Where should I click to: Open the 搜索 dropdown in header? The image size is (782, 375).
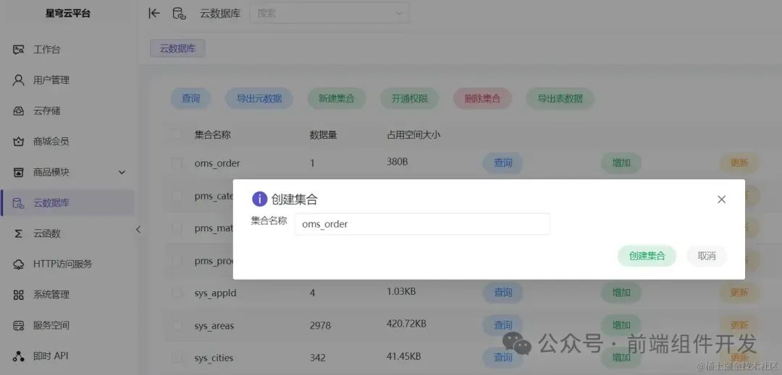[x=329, y=14]
